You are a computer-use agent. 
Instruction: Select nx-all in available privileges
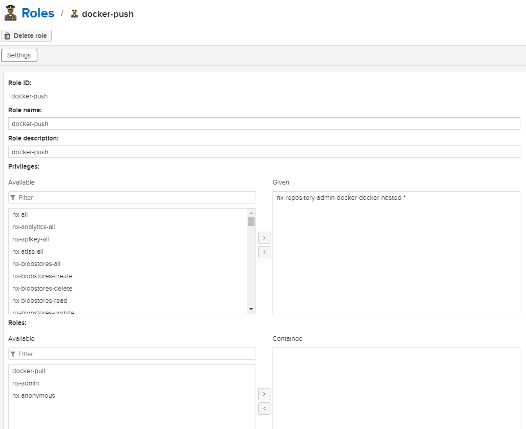(20, 215)
